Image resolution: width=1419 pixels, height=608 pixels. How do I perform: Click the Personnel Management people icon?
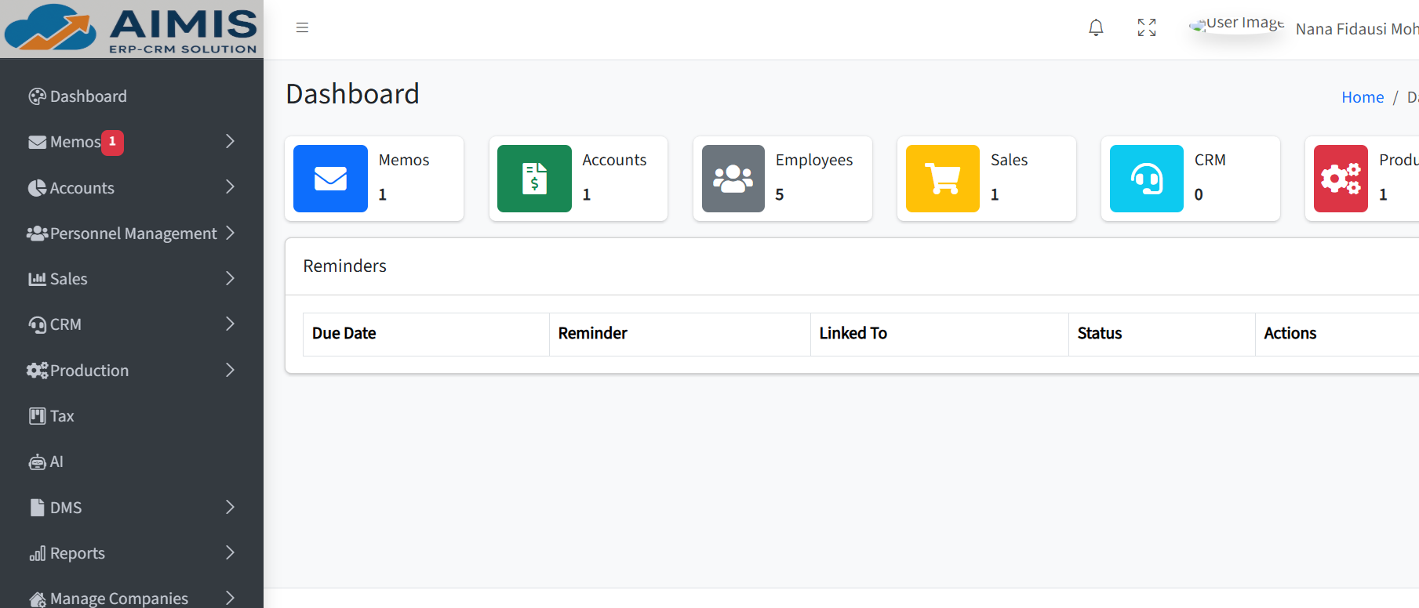[36, 233]
